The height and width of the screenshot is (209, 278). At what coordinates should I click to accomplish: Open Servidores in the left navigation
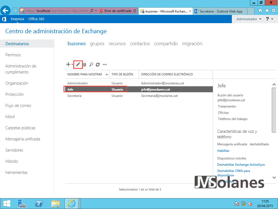click(14, 150)
